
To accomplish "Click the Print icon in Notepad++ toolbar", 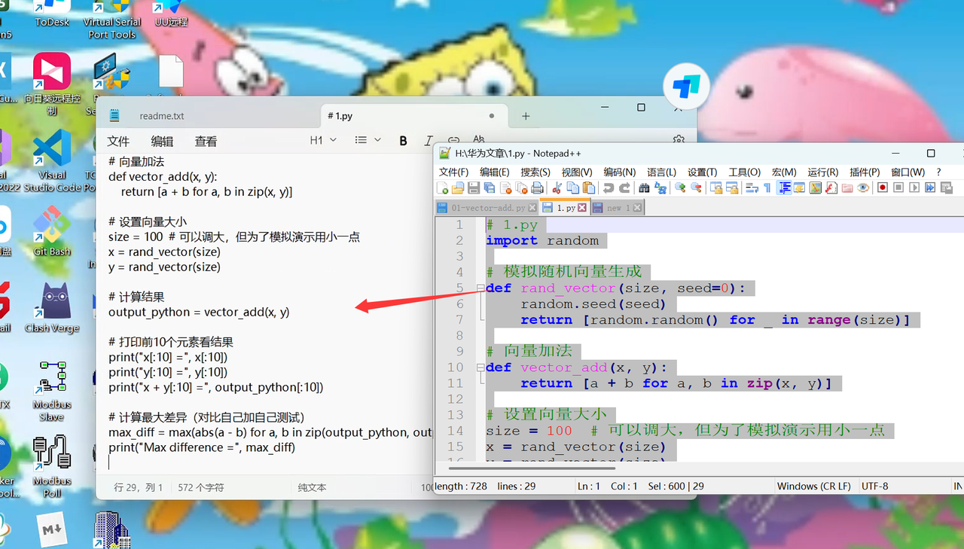I will 537,188.
